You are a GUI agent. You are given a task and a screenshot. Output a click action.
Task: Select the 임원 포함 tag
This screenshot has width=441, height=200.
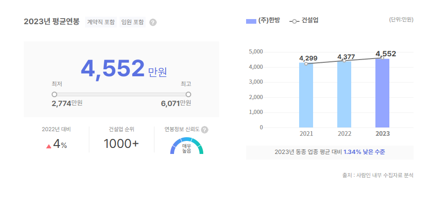tap(133, 22)
